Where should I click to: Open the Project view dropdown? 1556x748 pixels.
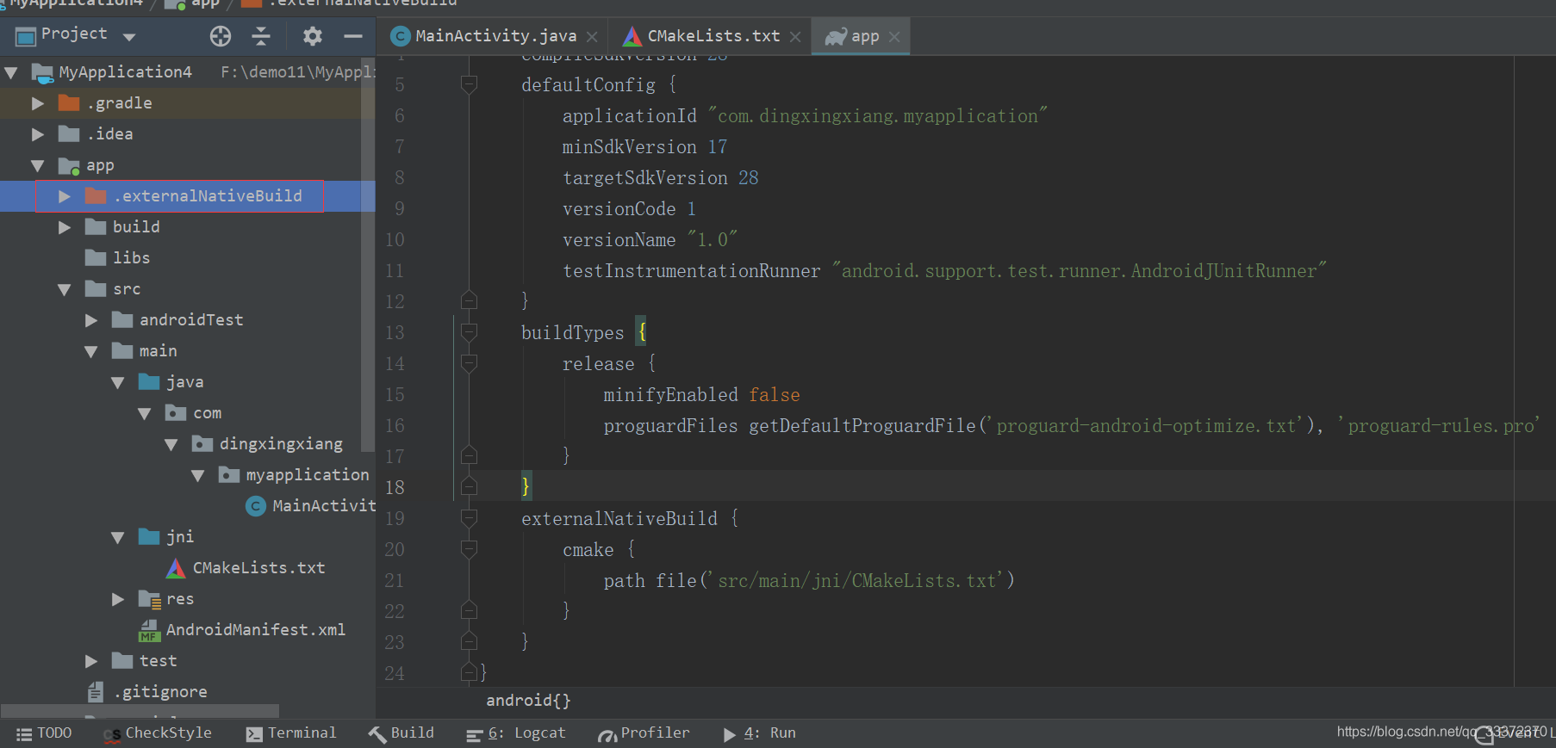point(129,37)
